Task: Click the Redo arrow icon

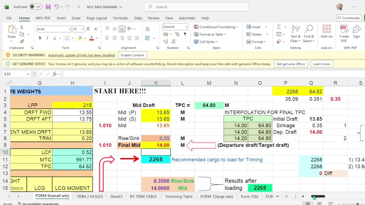Action: pos(68,7)
